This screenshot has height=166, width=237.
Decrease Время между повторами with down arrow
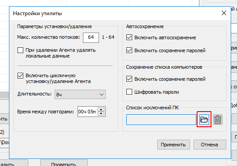click(x=101, y=113)
